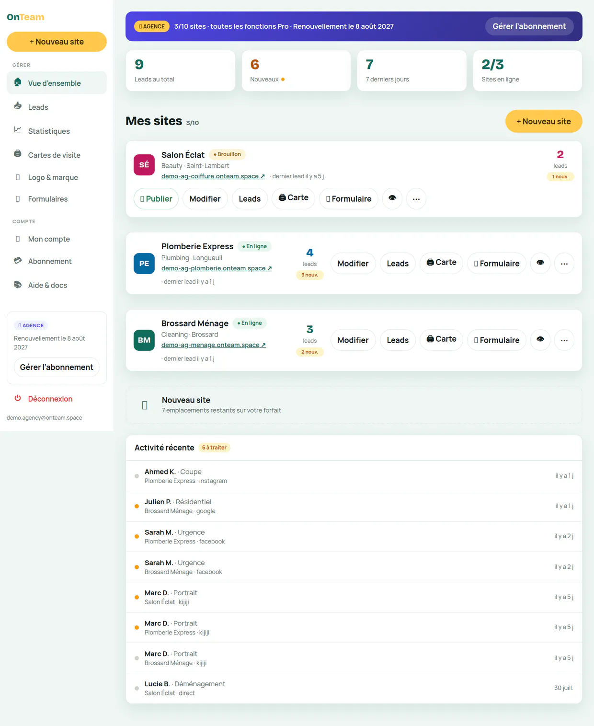This screenshot has width=594, height=726.
Task: Open Mon compte page
Action: coord(57,239)
